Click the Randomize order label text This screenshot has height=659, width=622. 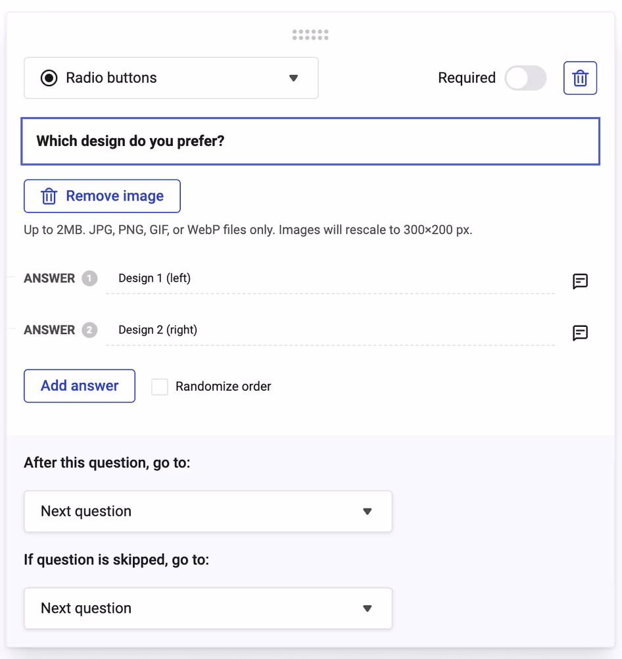[223, 386]
